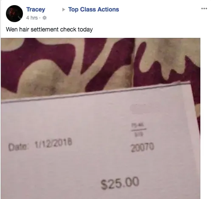Open the Top Class Actions page link

click(x=93, y=9)
